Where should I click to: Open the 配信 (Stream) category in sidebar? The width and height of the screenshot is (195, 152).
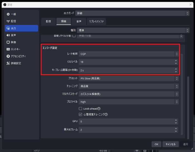[21, 21]
